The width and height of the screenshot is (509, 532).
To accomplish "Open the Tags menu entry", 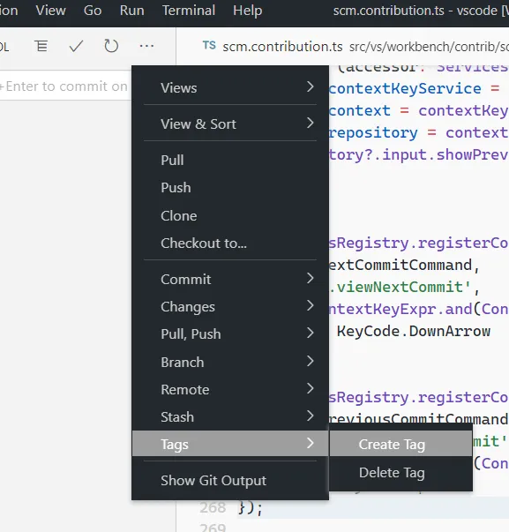I will point(230,444).
